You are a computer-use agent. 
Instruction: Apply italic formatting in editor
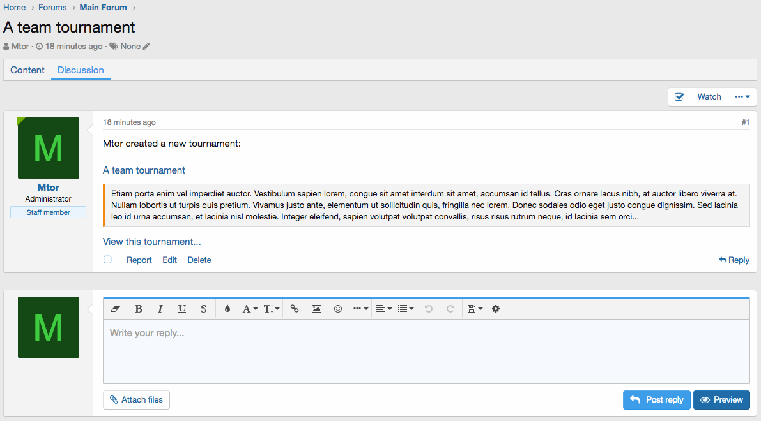click(x=160, y=309)
